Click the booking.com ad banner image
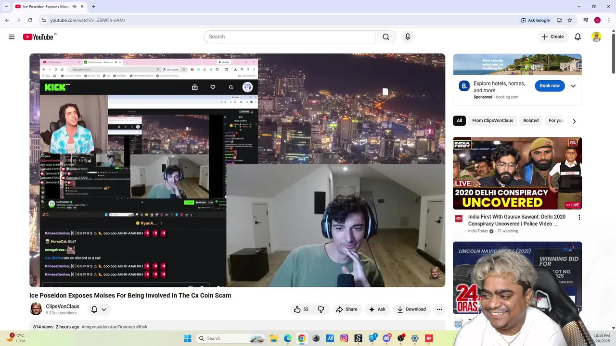Screen dimensions: 616x346 (x=517, y=64)
